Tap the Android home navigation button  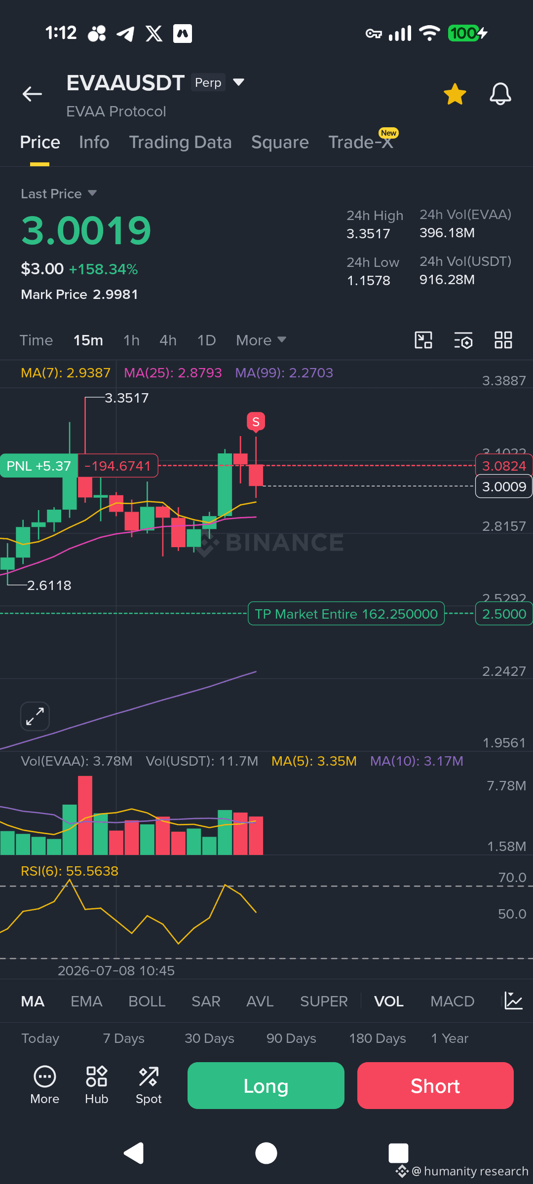(x=266, y=1153)
